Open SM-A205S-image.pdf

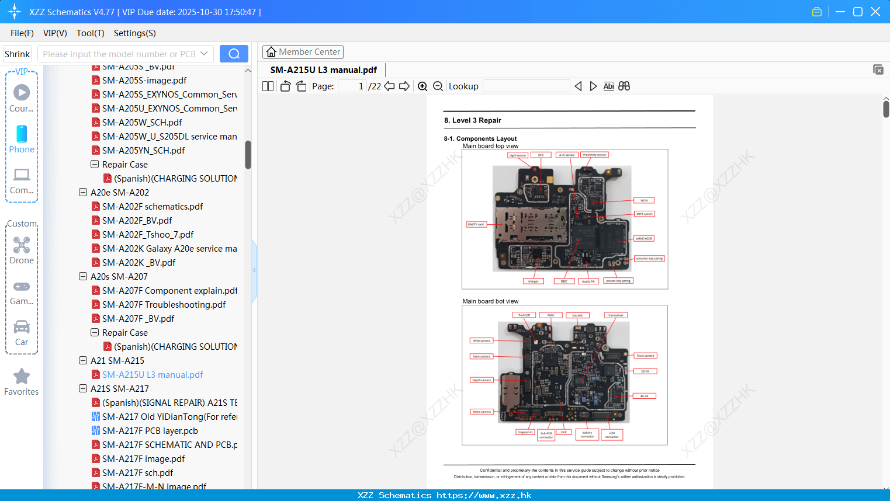(144, 80)
